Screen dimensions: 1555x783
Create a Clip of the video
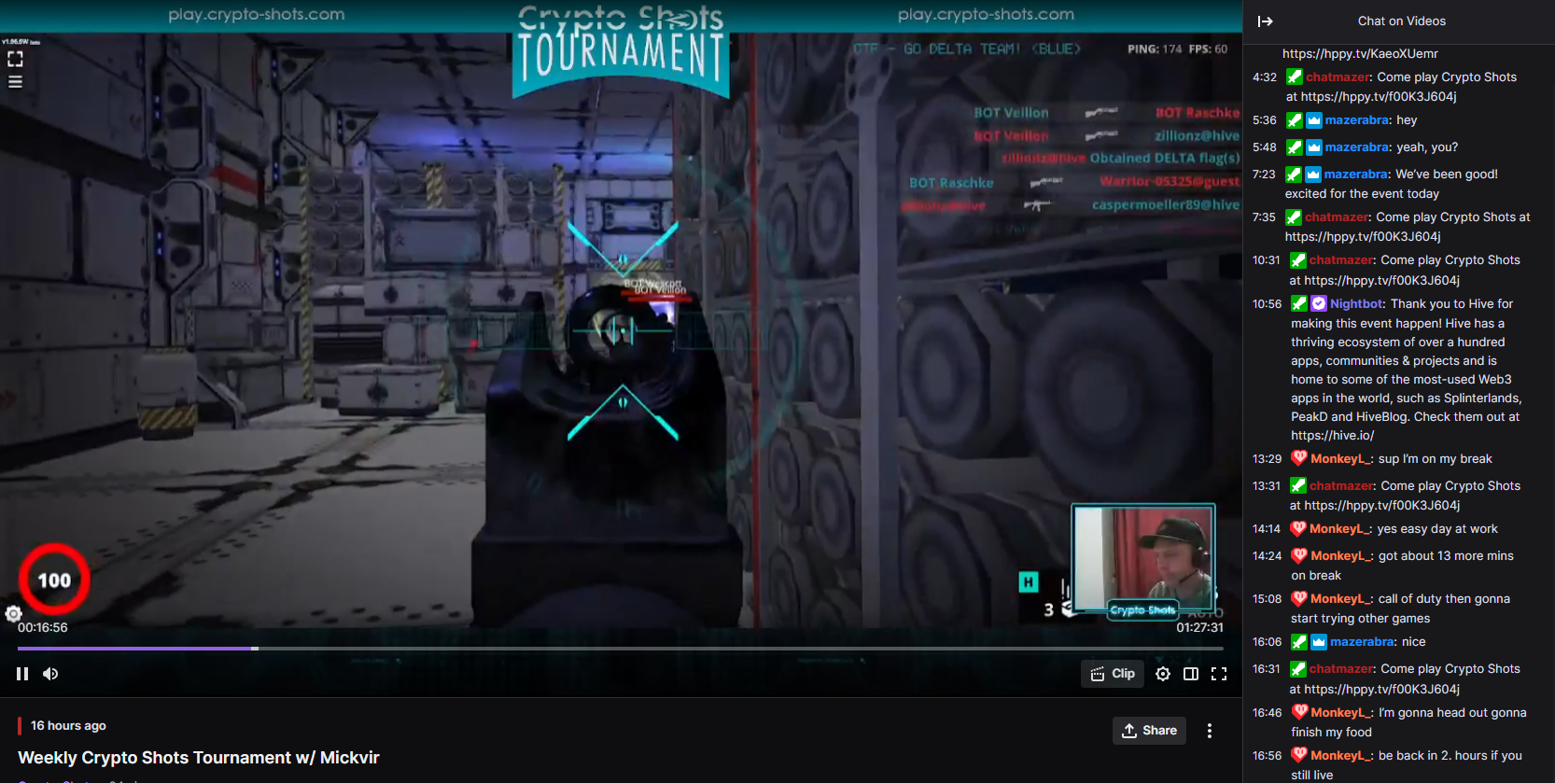[1113, 674]
